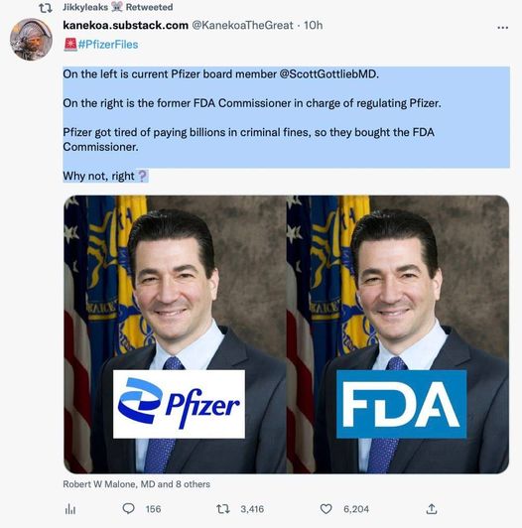Click the reply speech bubble icon

click(128, 508)
